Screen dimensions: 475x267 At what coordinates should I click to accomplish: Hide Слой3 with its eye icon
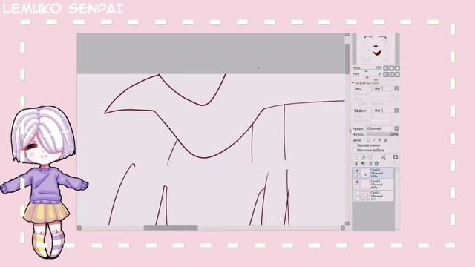[358, 182]
